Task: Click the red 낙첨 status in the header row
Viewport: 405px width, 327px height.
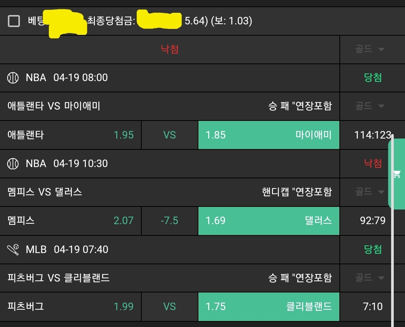Action: 169,50
